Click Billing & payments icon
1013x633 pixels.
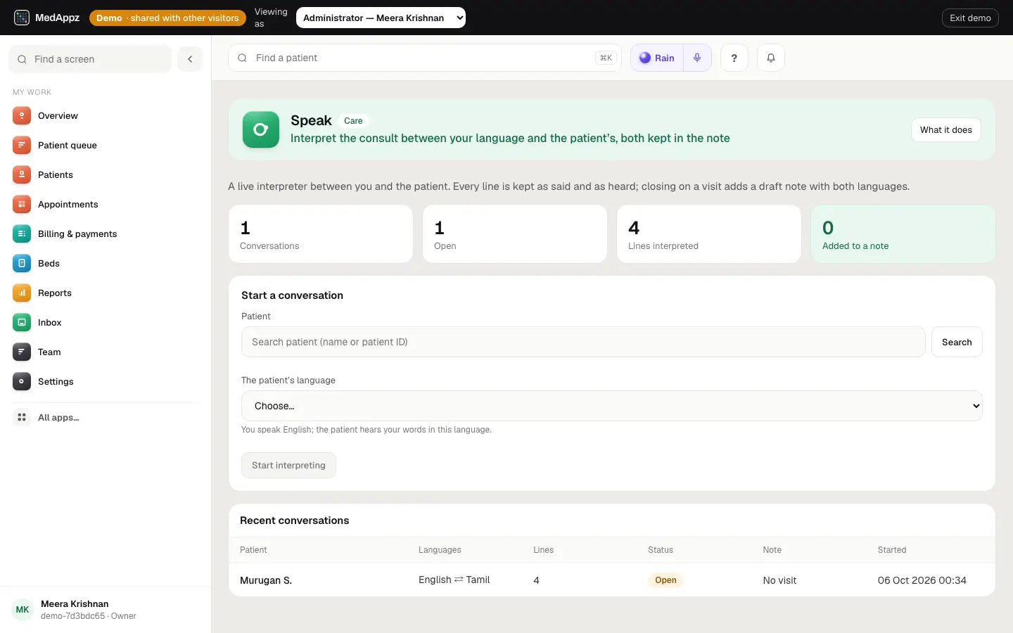22,234
